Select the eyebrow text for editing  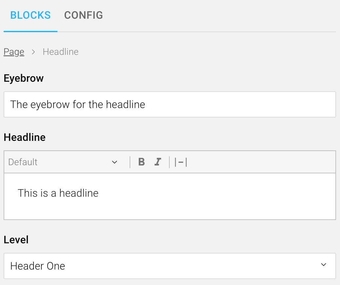77,104
